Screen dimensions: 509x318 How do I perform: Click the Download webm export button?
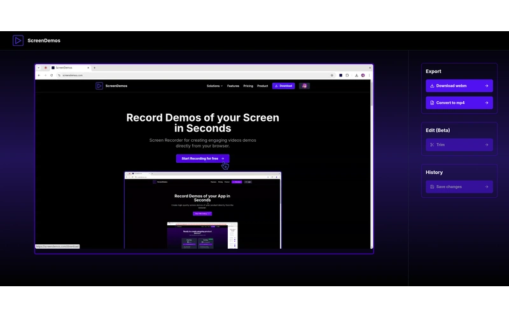(459, 86)
